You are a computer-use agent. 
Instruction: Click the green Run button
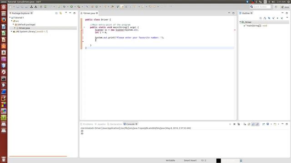(x=71, y=7)
